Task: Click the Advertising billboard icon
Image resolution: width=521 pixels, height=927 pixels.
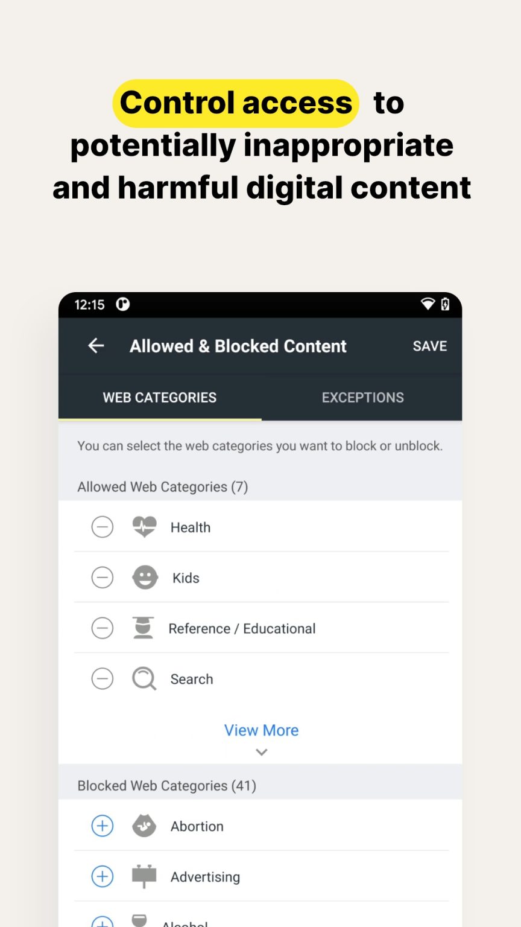Action: 144,876
